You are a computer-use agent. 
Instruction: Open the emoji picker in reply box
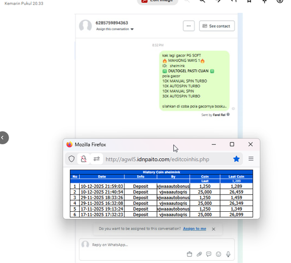[x=218, y=254]
